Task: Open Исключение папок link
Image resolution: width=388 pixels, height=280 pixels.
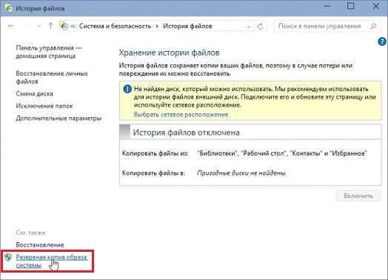Action: 44,106
